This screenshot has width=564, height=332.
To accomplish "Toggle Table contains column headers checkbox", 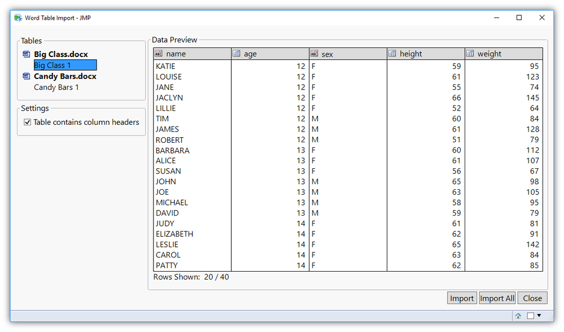I will point(27,123).
